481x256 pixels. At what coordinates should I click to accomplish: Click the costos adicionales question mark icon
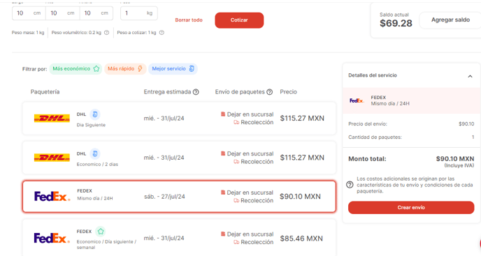click(x=350, y=185)
